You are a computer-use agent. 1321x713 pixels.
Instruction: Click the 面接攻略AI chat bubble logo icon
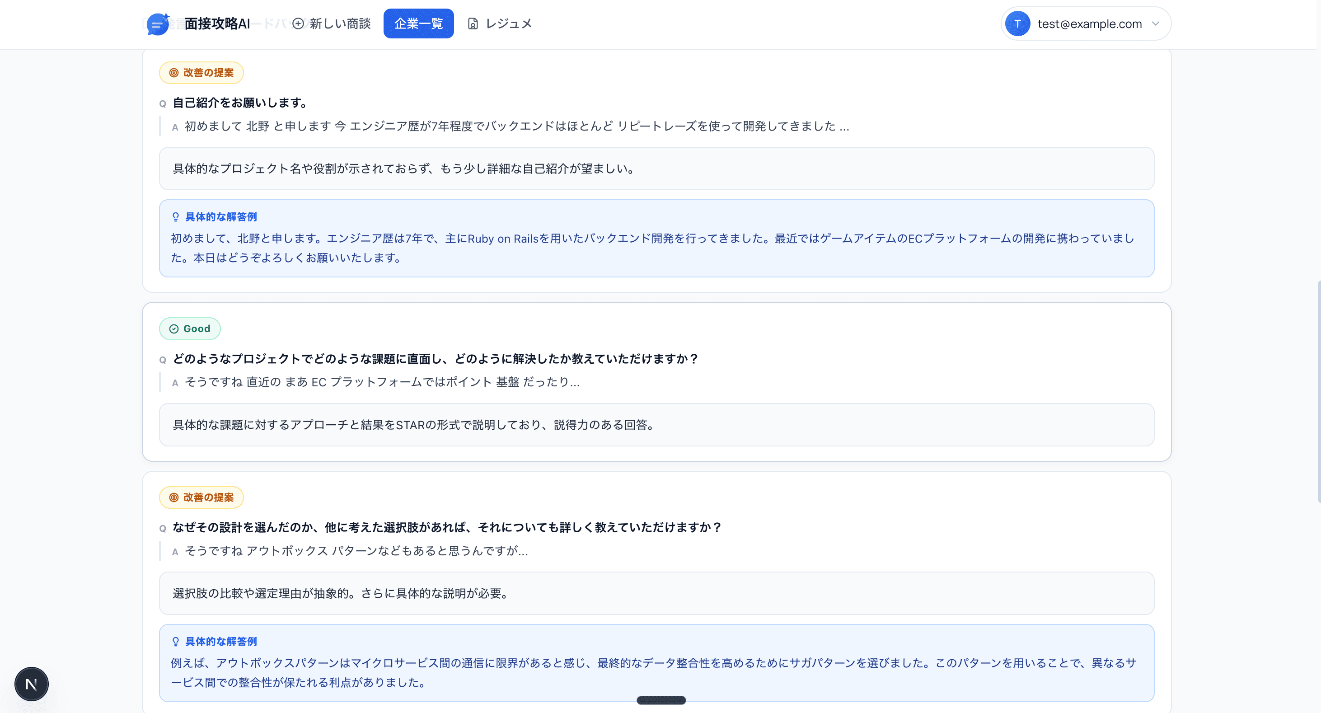point(158,24)
